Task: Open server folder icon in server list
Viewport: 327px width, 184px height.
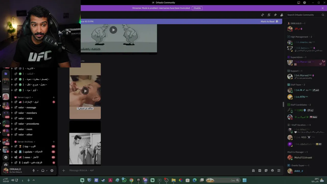Action: 6,74
